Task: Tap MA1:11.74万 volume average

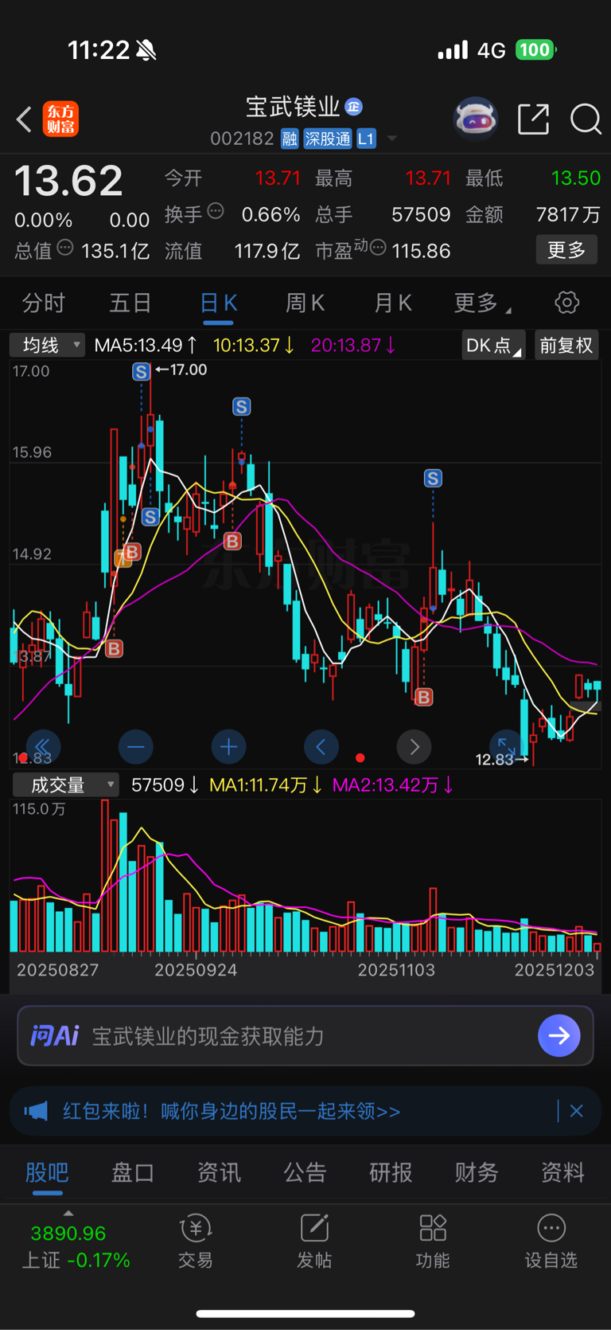Action: (x=265, y=785)
